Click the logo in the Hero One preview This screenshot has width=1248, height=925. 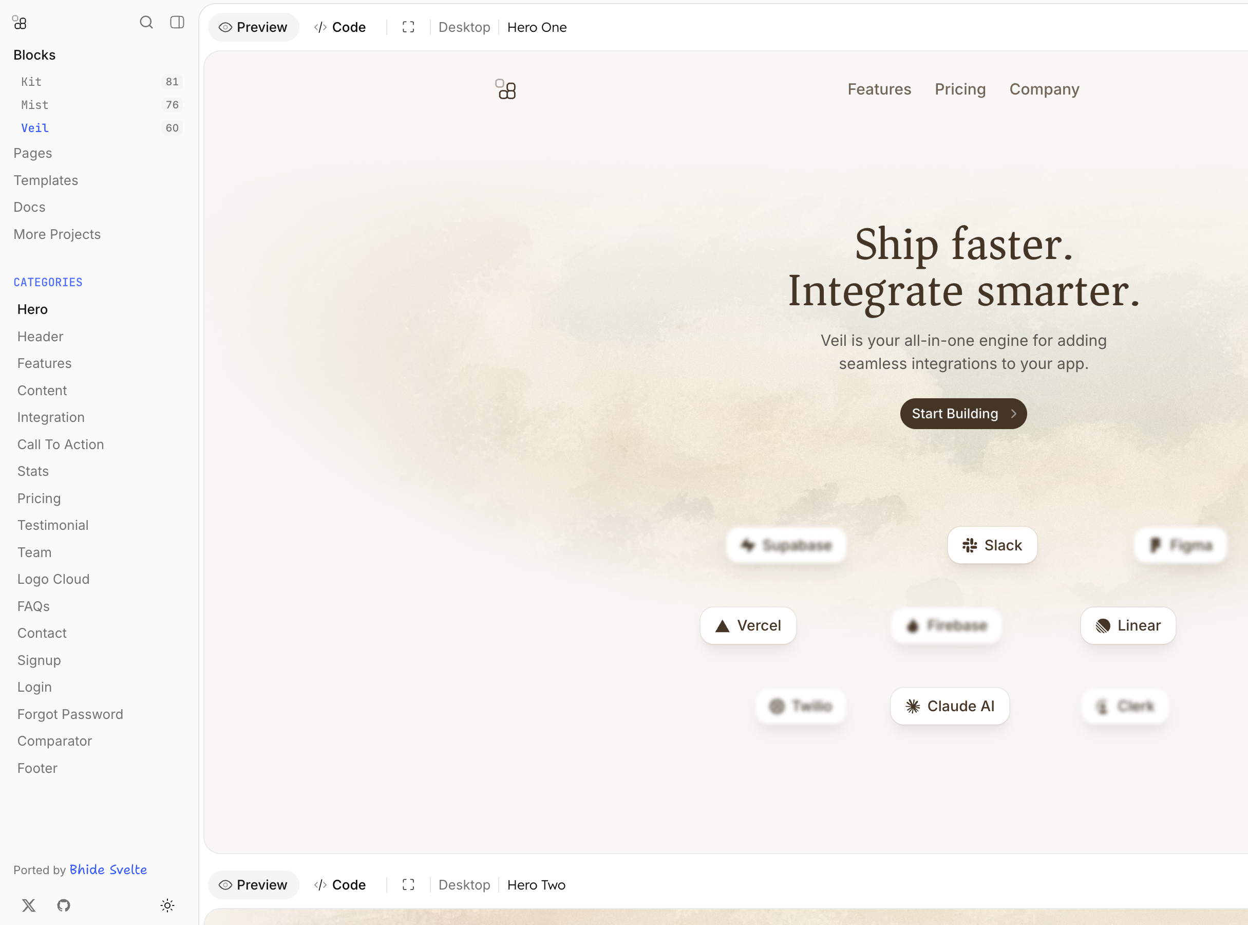coord(505,89)
